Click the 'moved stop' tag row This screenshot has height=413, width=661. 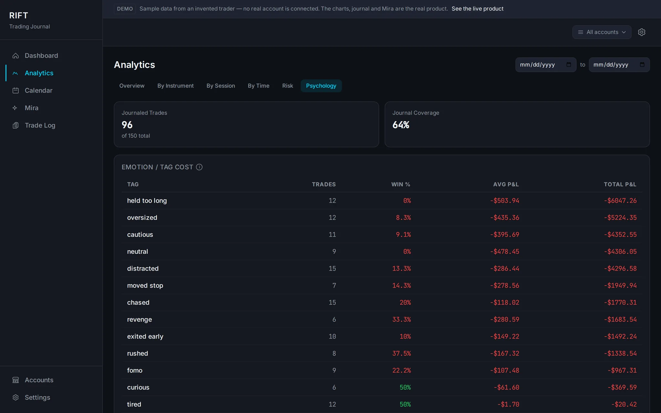382,286
